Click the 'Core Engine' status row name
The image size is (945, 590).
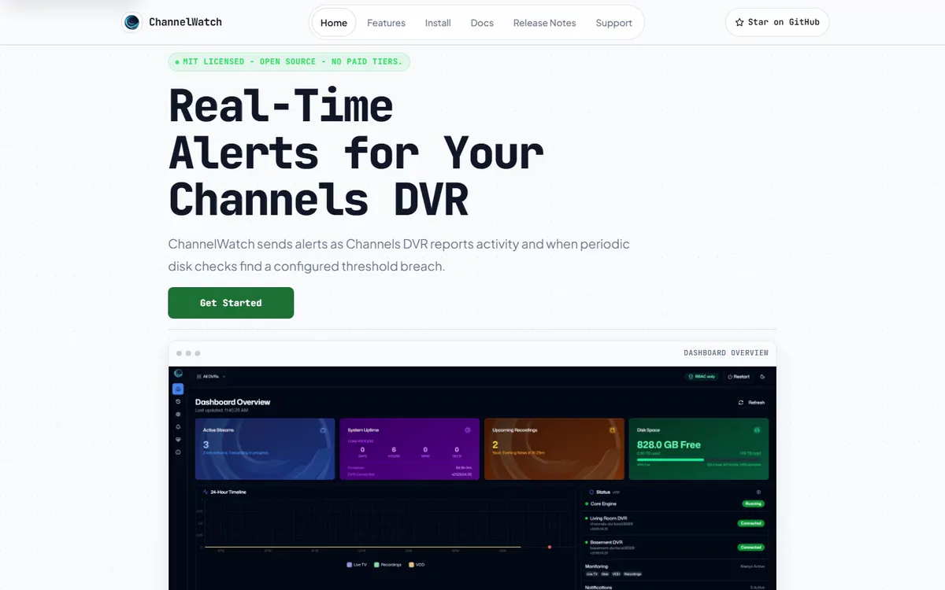coord(603,503)
